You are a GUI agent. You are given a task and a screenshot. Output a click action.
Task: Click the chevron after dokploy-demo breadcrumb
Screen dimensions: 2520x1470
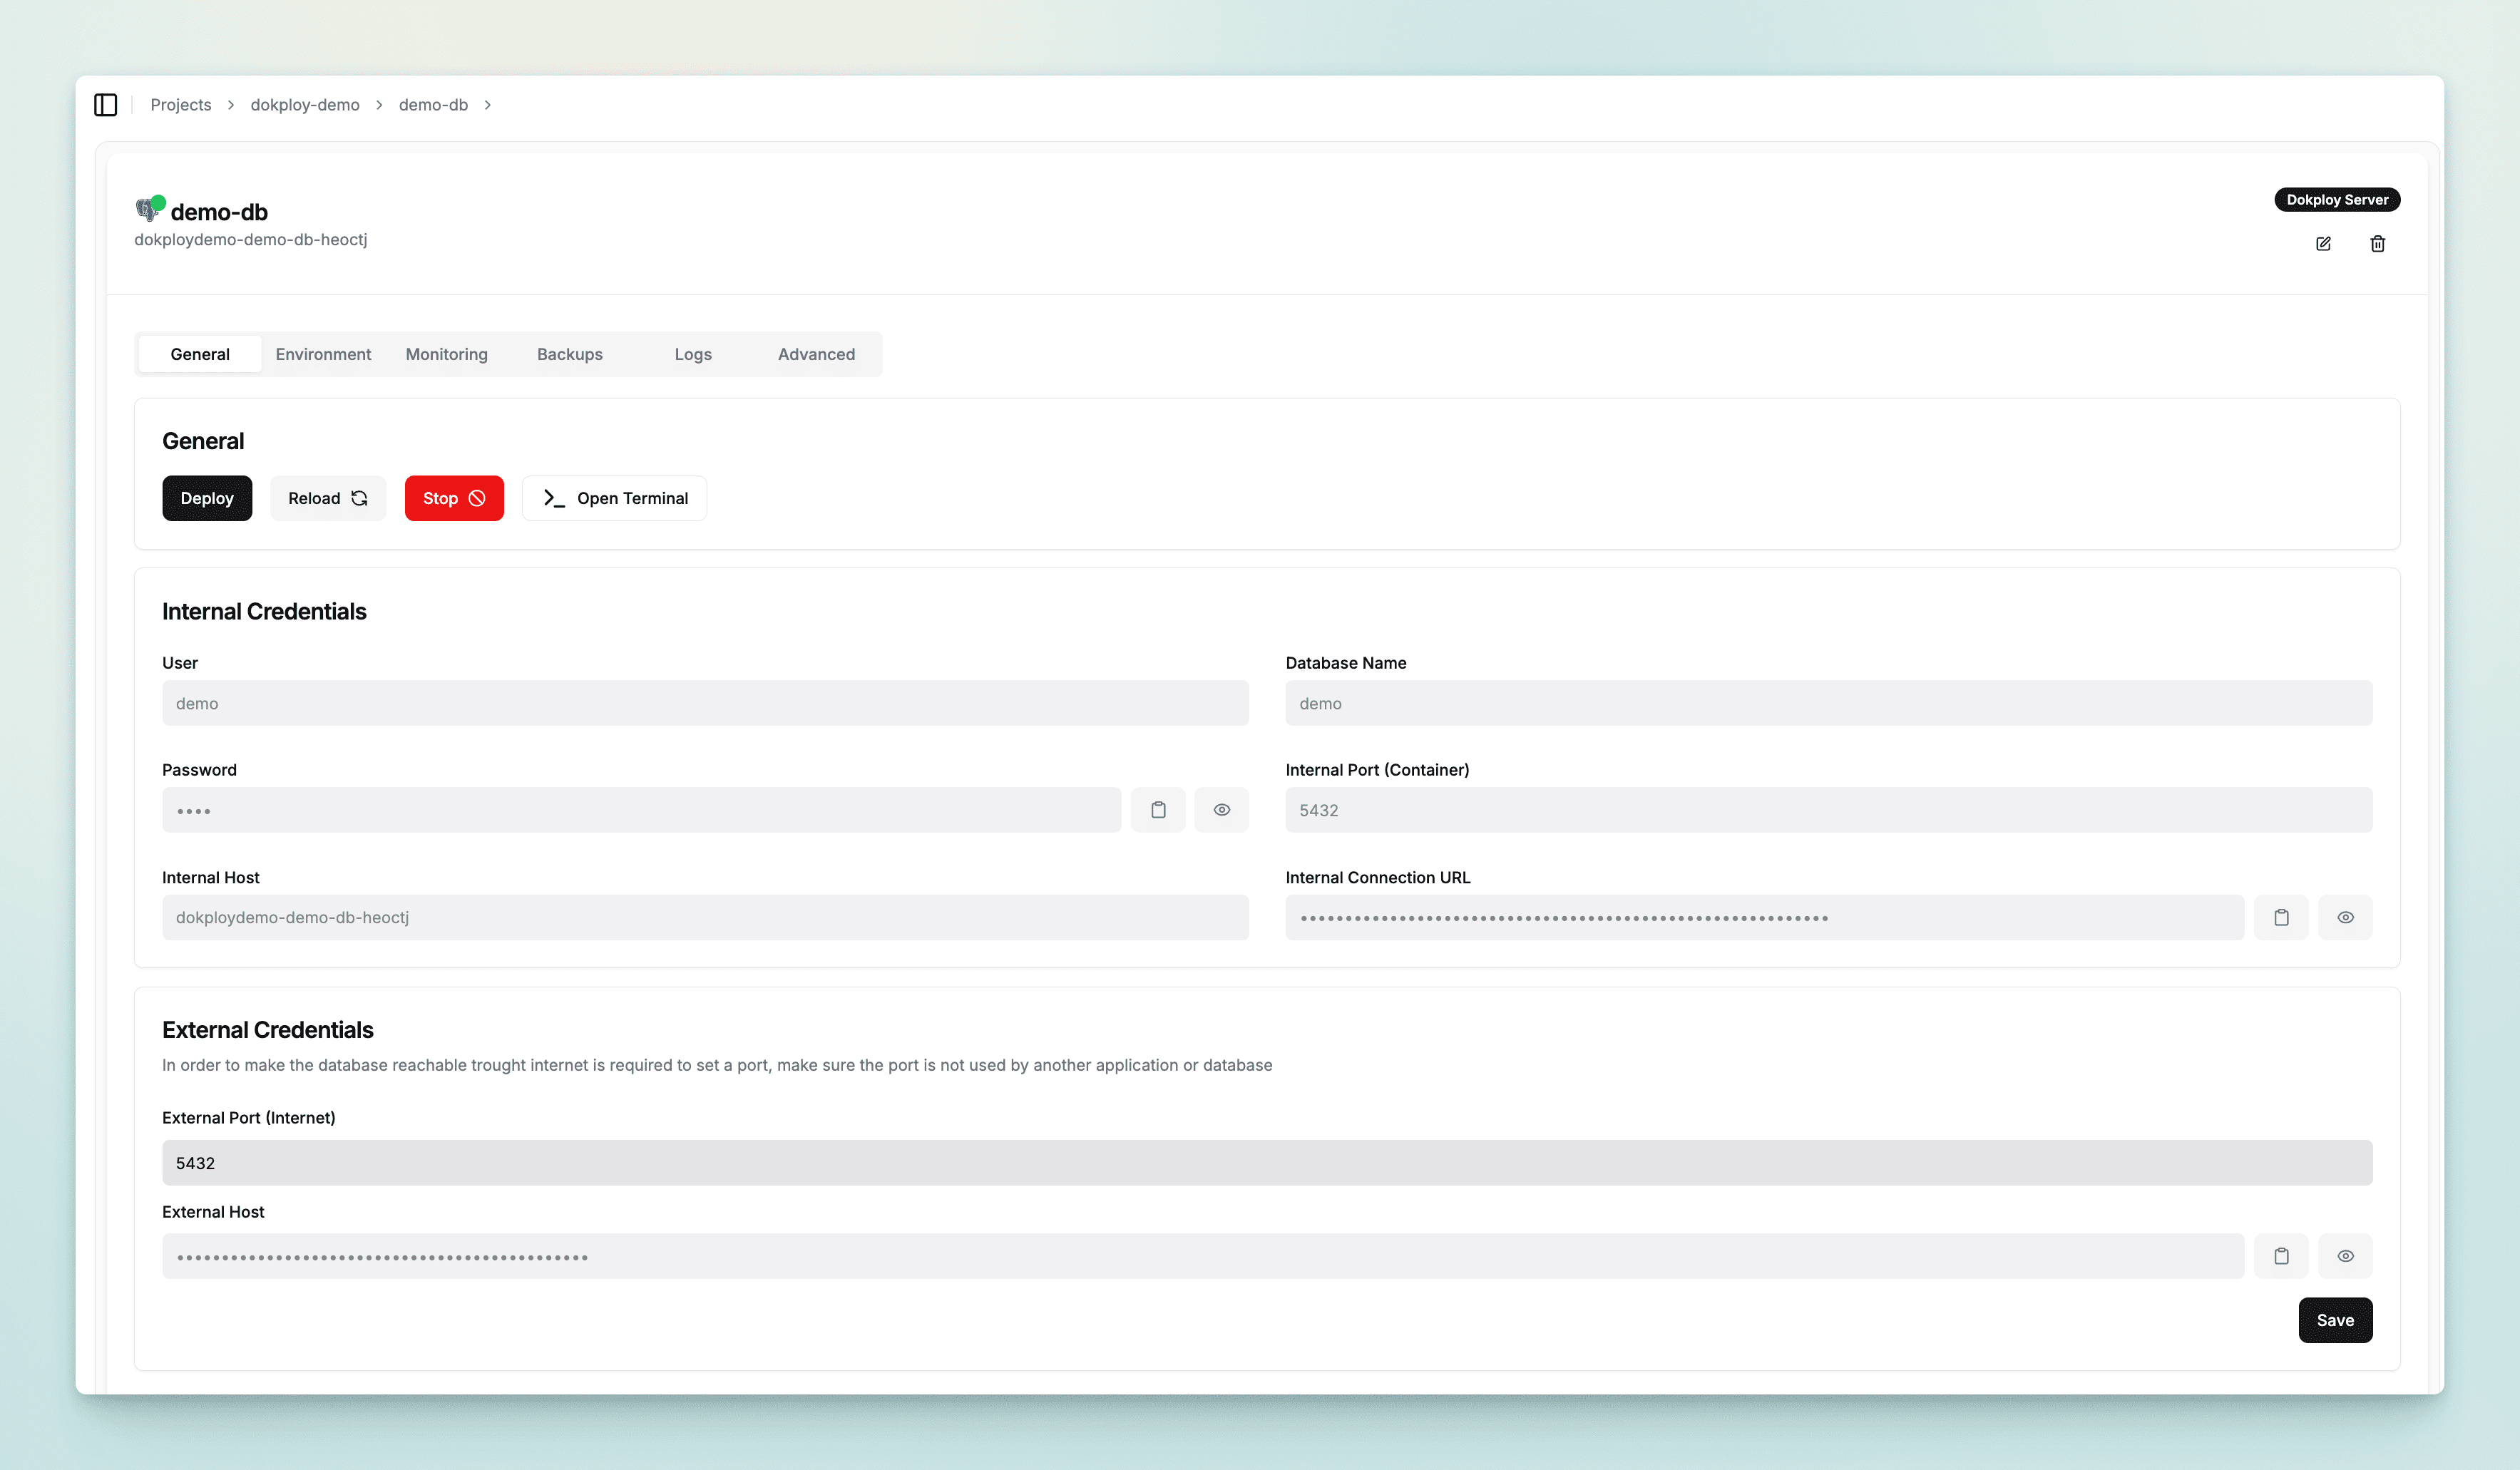[379, 105]
